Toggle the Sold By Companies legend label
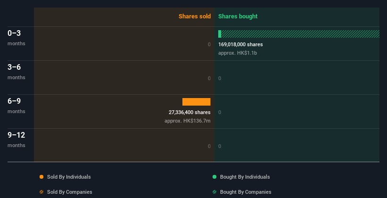 69,192
